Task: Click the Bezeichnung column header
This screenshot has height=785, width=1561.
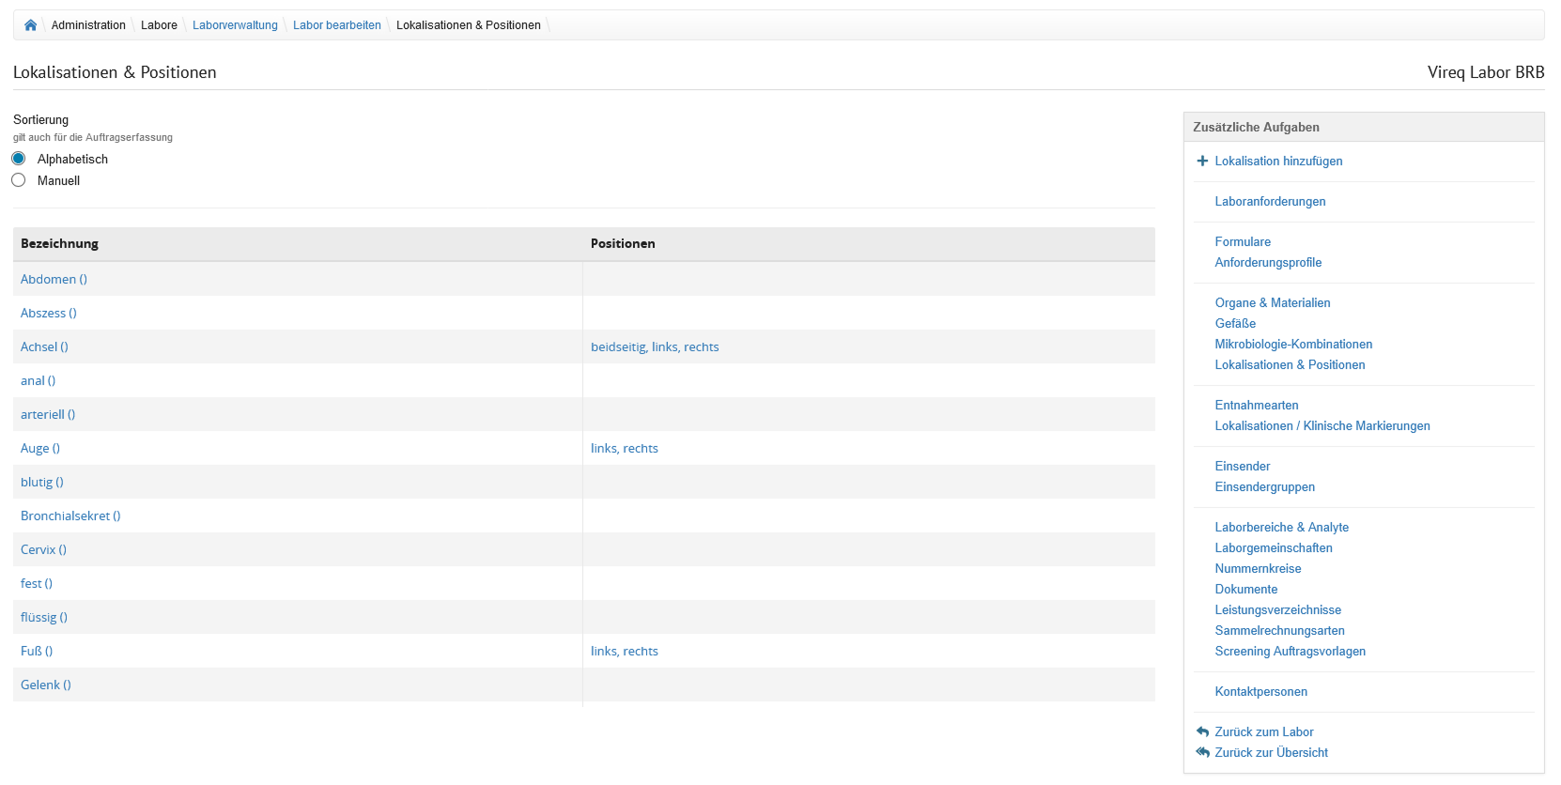Action: click(x=59, y=243)
